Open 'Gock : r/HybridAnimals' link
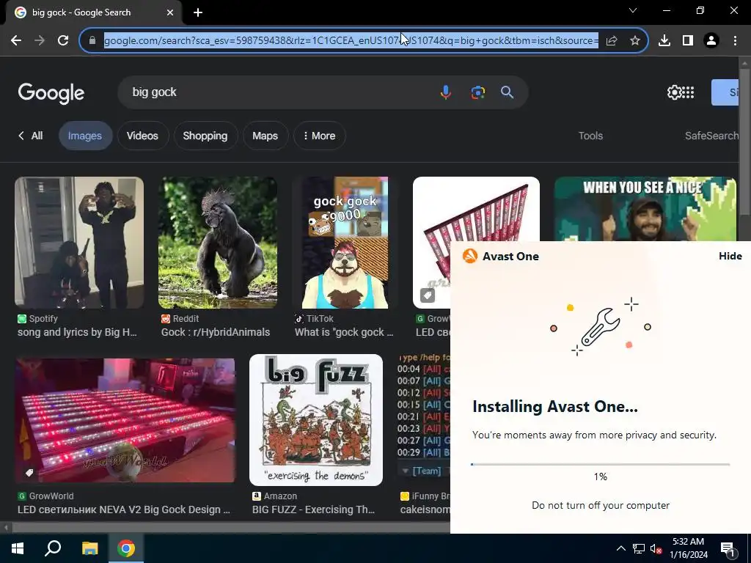Image resolution: width=751 pixels, height=563 pixels. click(x=216, y=332)
